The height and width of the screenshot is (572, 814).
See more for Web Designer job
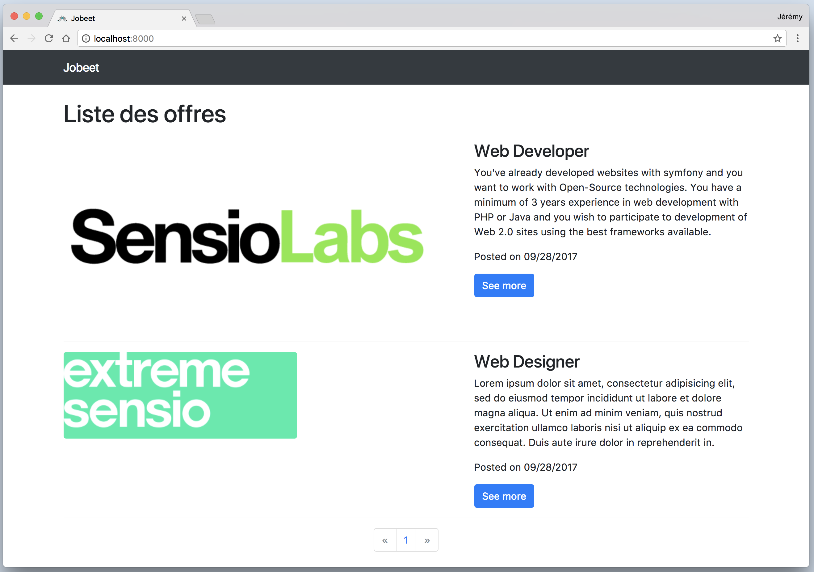pos(504,496)
